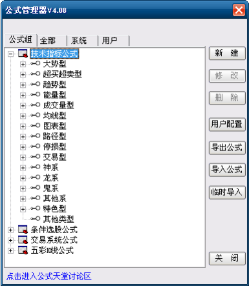Click the key icon beside 交易型

click(36, 157)
